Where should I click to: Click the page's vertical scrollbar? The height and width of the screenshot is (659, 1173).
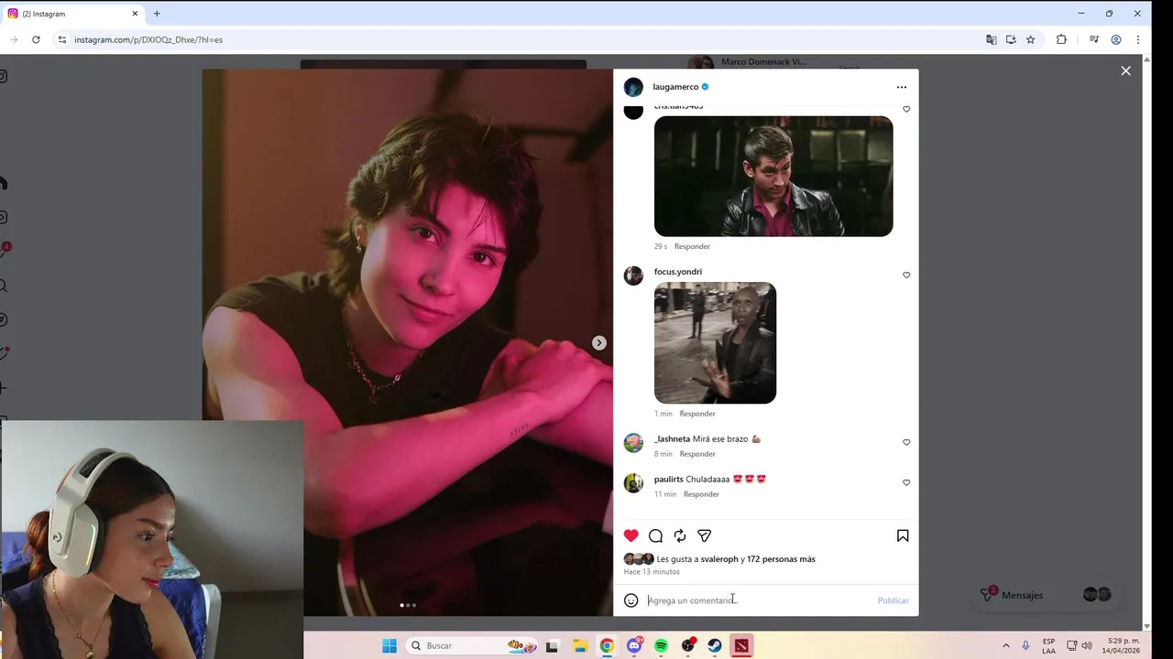(1147, 342)
